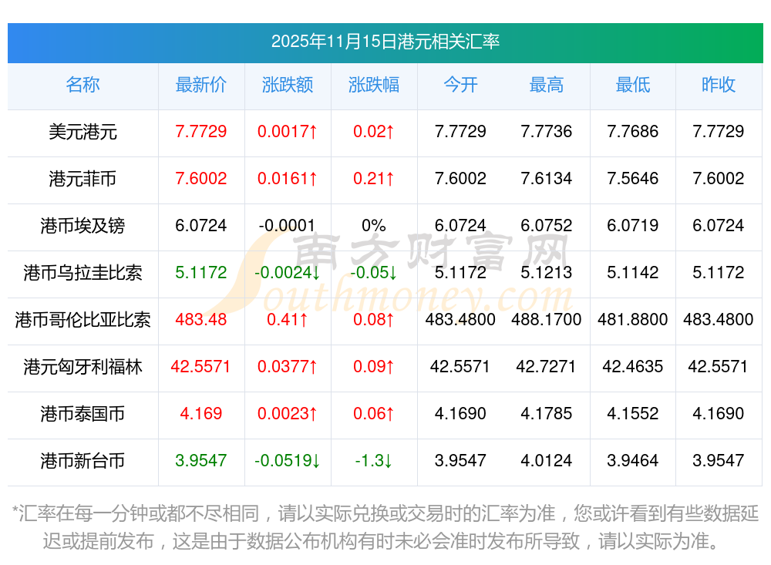Select green latest price 3.9547
This screenshot has height=565, width=771.
click(201, 460)
